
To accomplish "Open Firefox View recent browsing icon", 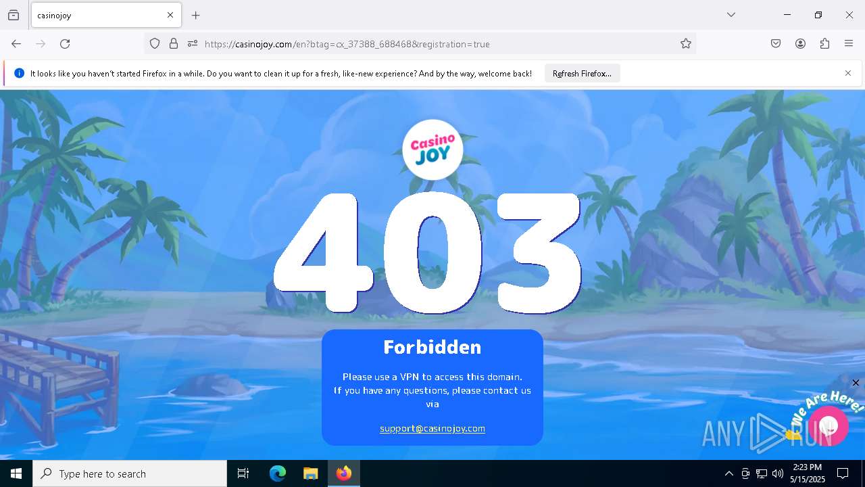I will [14, 15].
